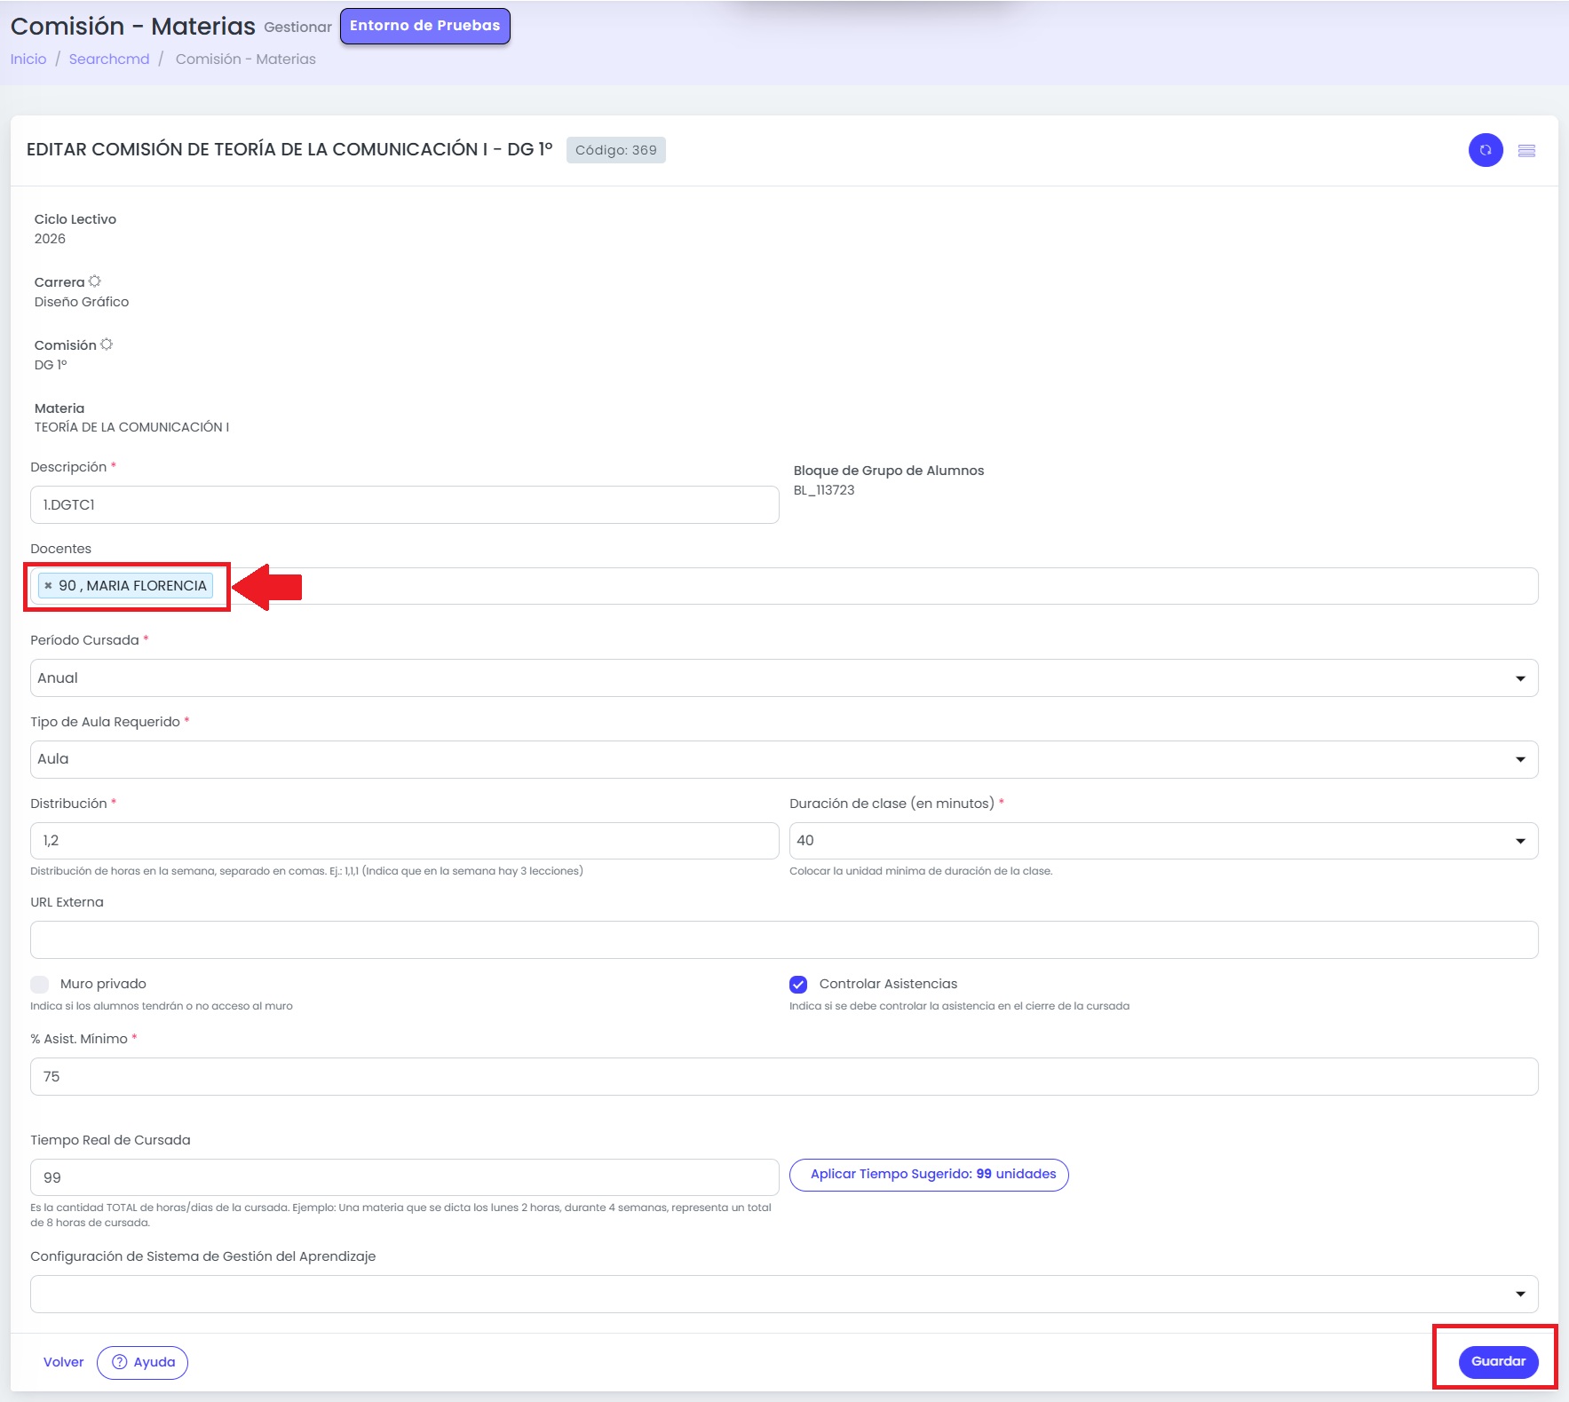
Task: Click the question mark Ayuda button
Action: pyautogui.click(x=142, y=1362)
